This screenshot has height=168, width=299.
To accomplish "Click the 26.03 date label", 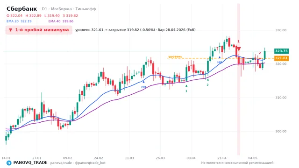I will [x=160, y=158].
